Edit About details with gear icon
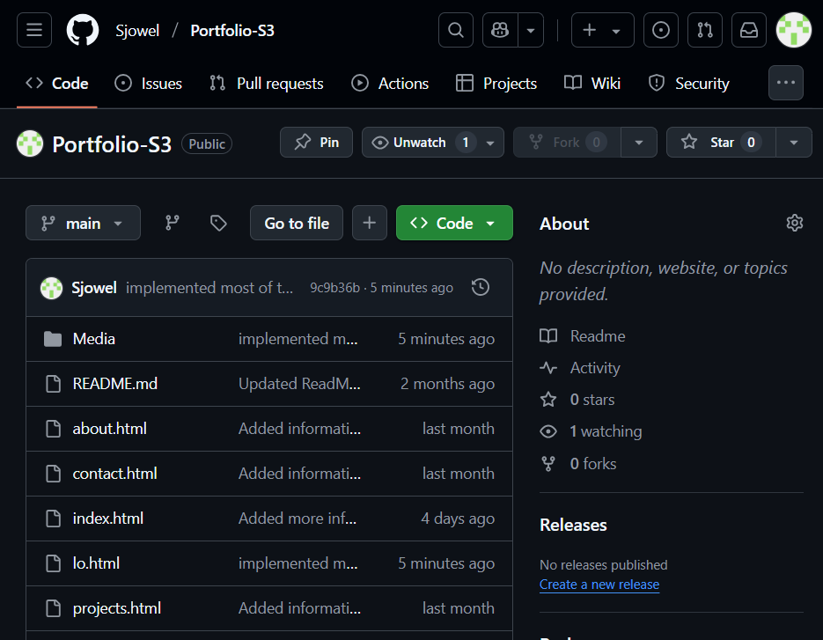Screen dimensions: 823x640 click(x=795, y=224)
